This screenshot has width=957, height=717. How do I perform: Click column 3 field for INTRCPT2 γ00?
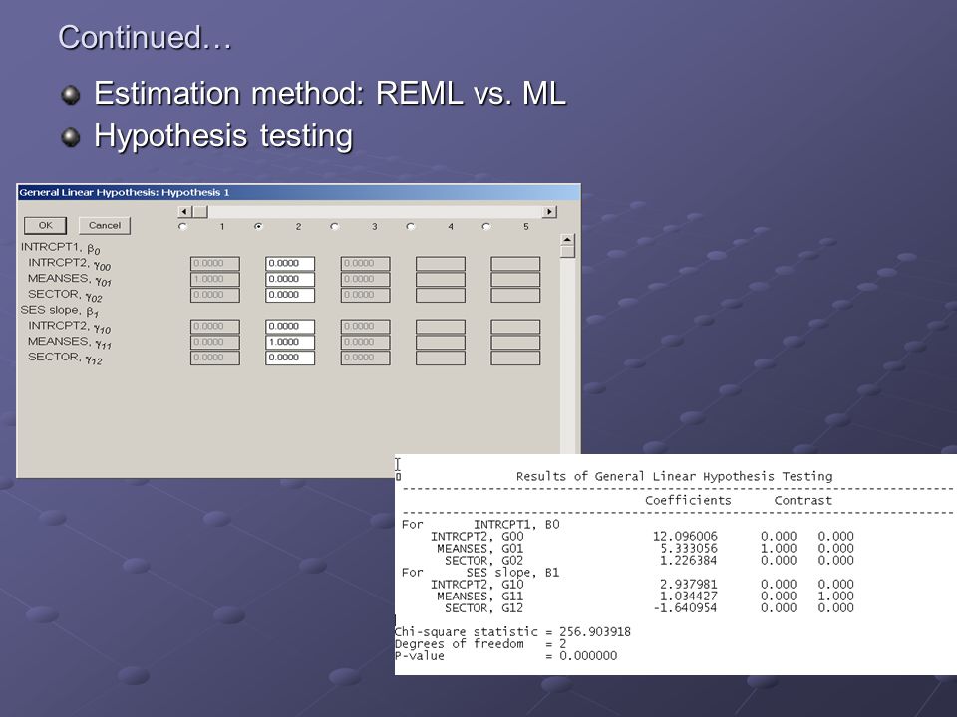tap(365, 263)
